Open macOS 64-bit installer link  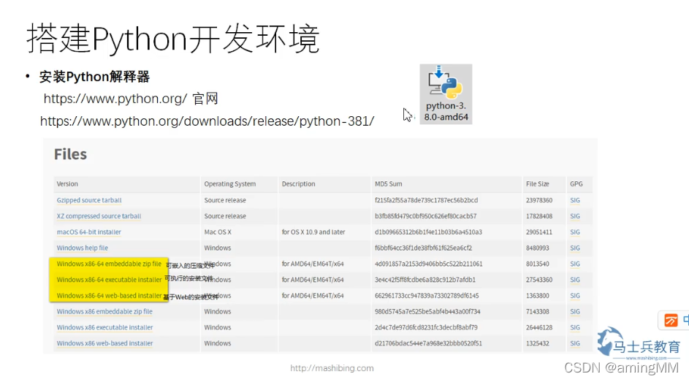pyautogui.click(x=88, y=232)
